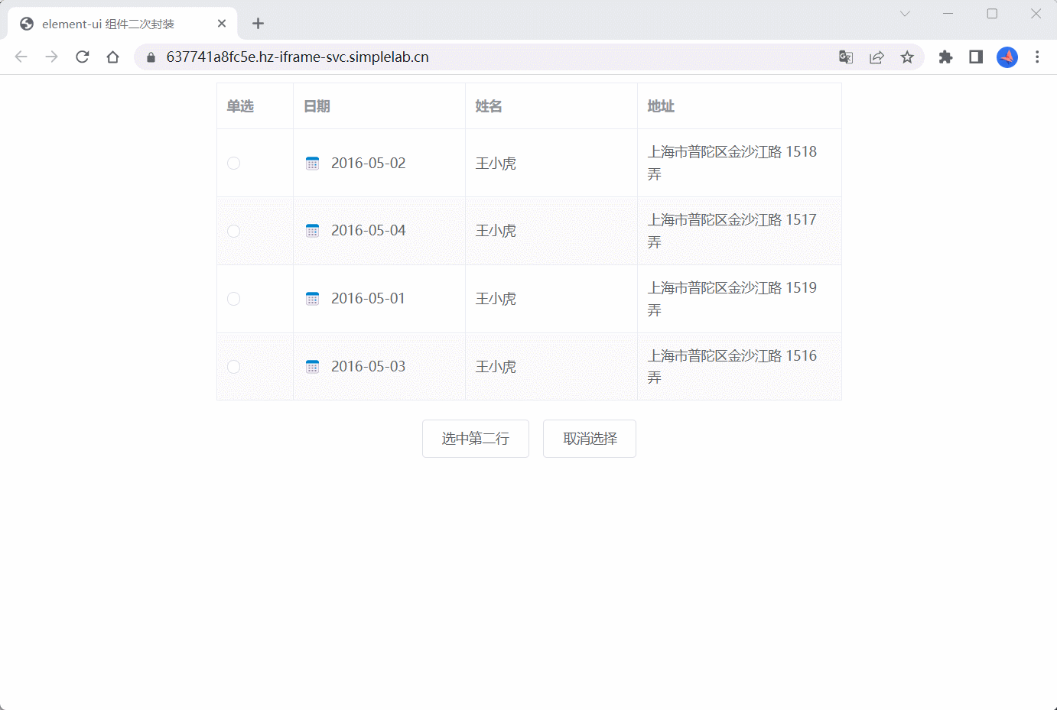Click the calendar icon beside 2016-05-04
1057x710 pixels.
312,231
